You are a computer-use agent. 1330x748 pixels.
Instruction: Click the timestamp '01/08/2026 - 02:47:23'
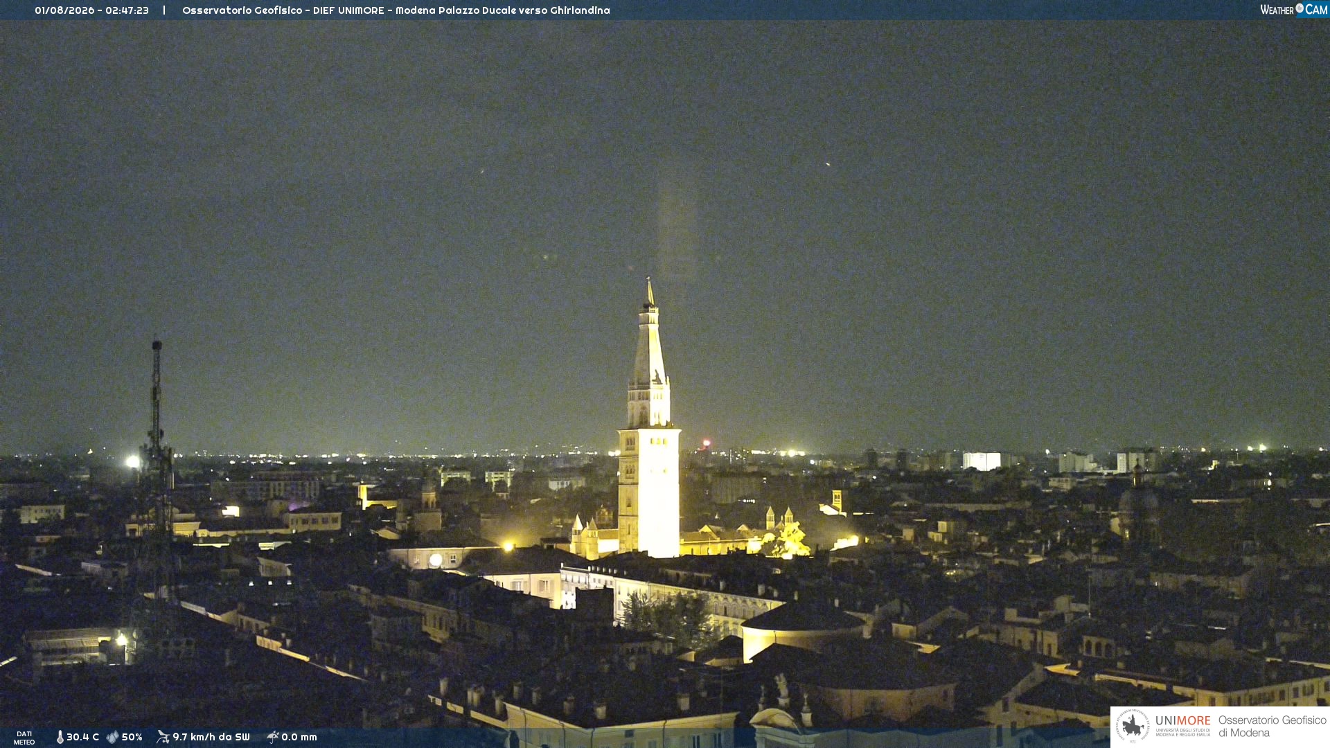pyautogui.click(x=91, y=10)
